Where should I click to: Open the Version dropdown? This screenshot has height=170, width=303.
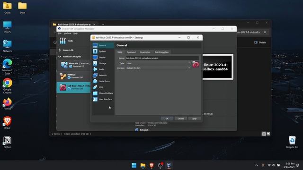coord(158,68)
